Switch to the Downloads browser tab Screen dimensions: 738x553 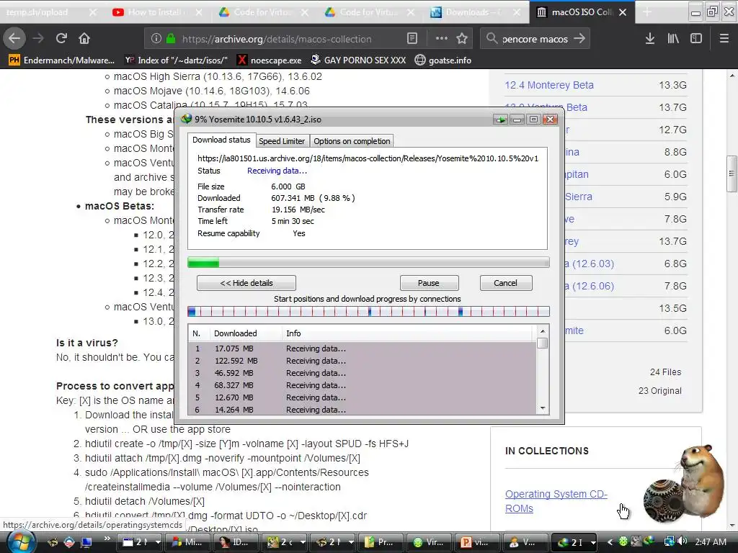[x=476, y=12]
